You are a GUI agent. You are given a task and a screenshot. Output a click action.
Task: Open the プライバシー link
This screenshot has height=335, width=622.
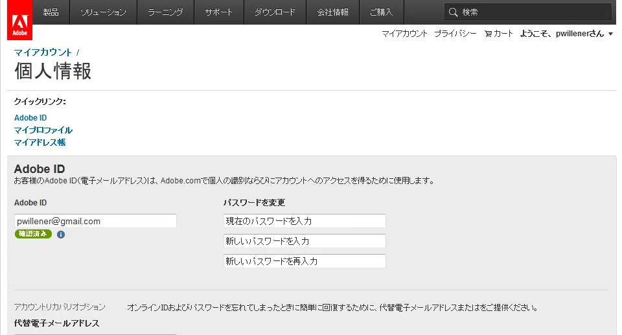click(455, 34)
